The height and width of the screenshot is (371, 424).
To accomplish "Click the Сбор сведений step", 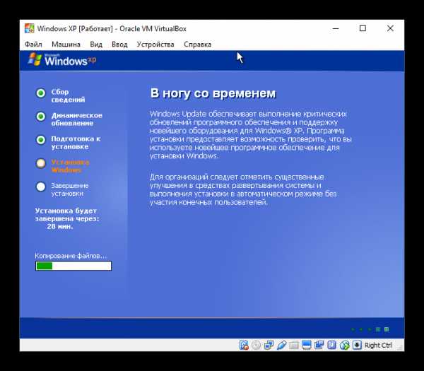I will pyautogui.click(x=68, y=95).
